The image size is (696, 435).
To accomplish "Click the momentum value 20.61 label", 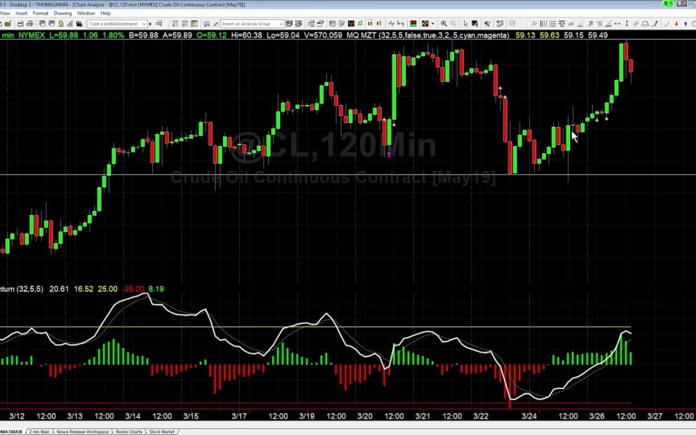I will pos(59,289).
